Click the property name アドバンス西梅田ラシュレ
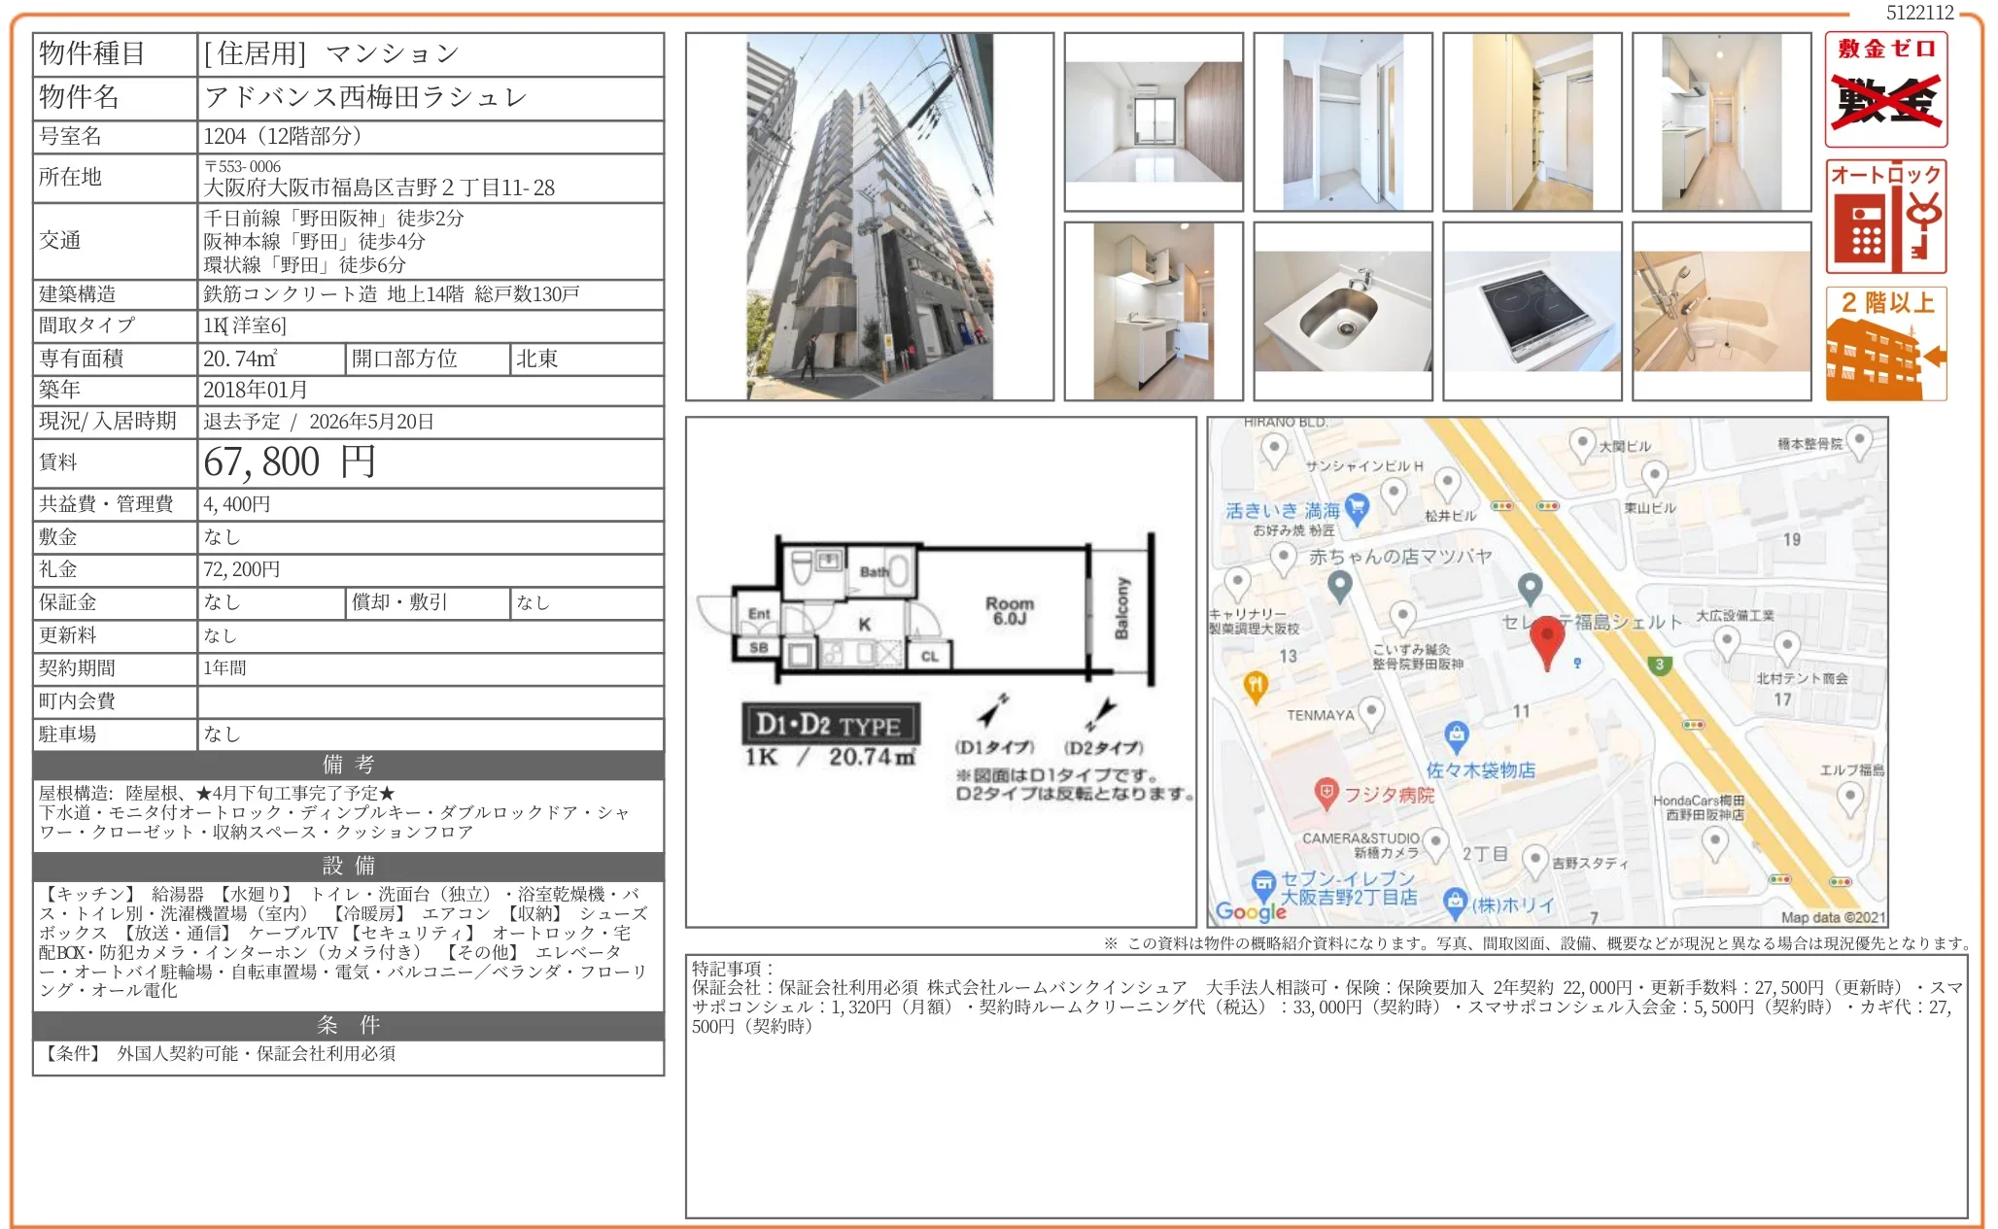Image resolution: width=1998 pixels, height=1229 pixels. click(x=365, y=97)
